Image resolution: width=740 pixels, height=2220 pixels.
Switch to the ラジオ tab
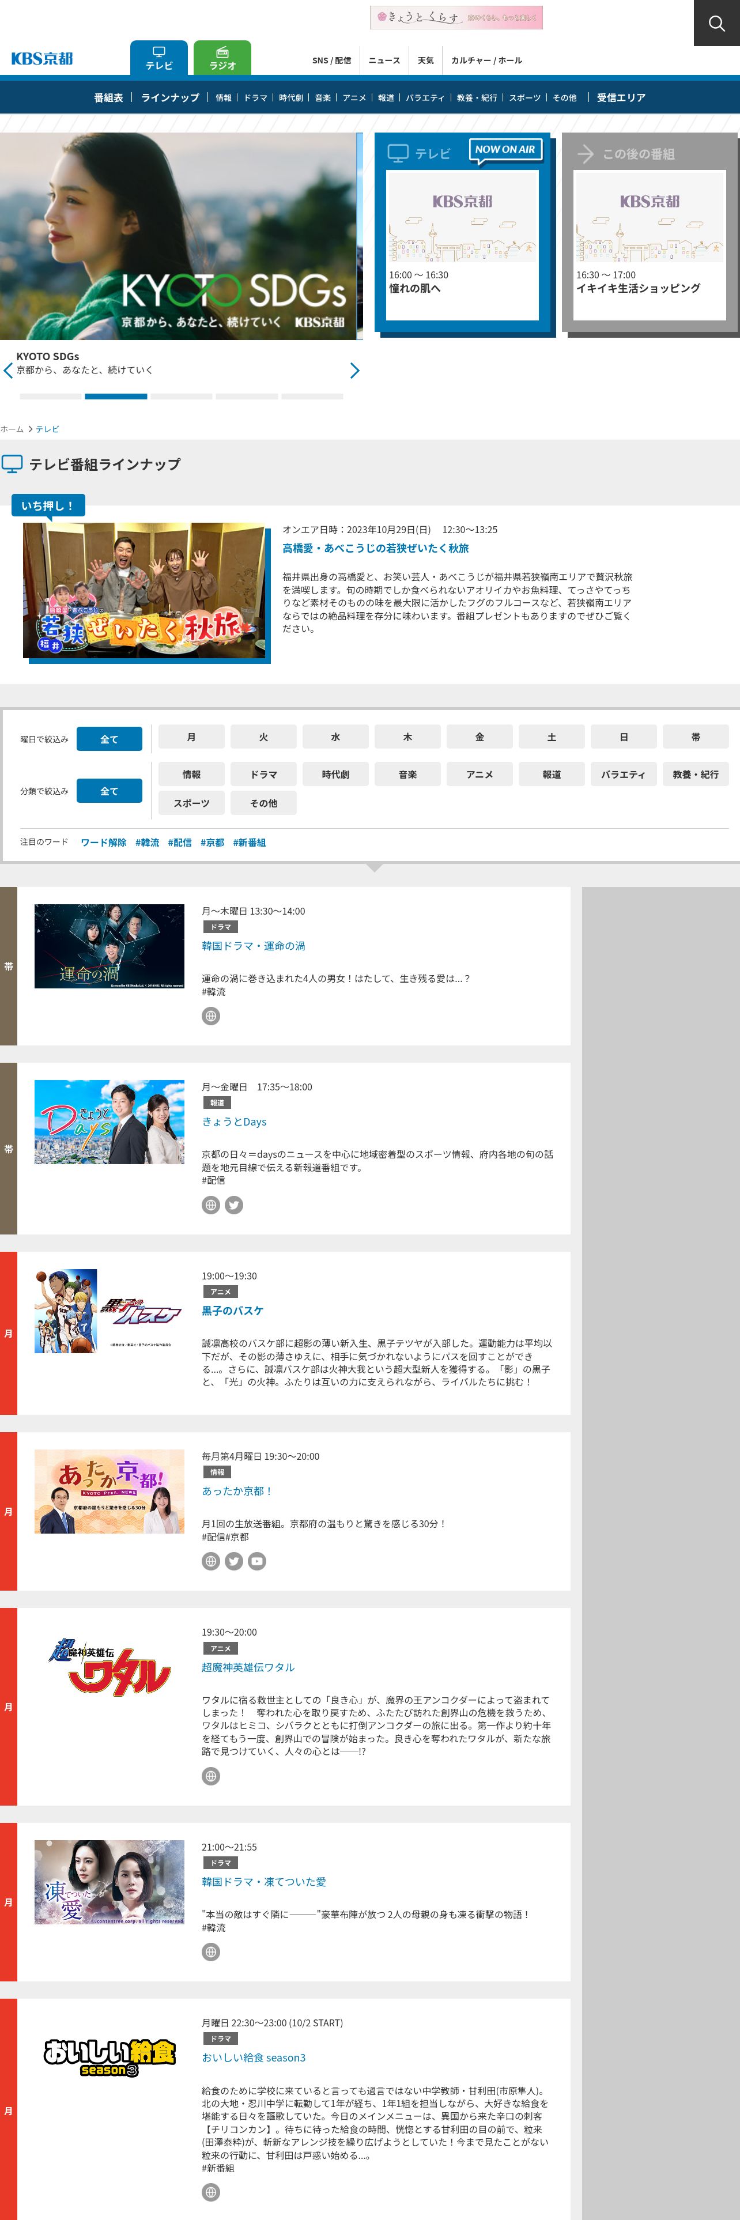pyautogui.click(x=222, y=59)
